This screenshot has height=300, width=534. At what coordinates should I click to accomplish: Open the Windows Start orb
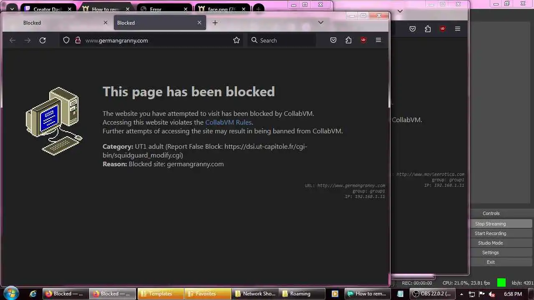tap(11, 293)
